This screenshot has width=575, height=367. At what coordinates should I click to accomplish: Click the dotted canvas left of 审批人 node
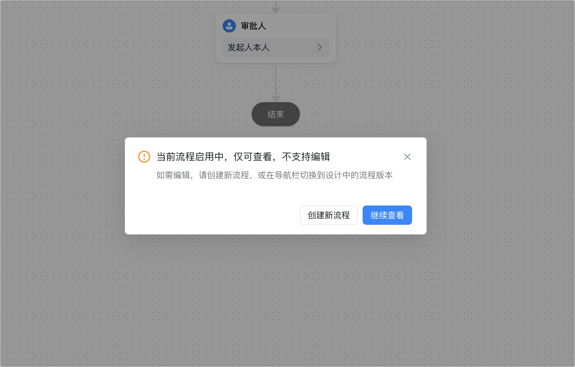click(106, 39)
